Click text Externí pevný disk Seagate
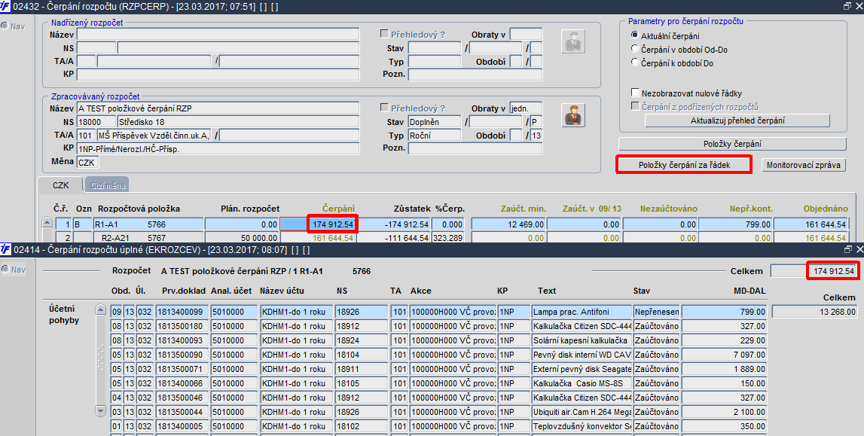This screenshot has width=864, height=436. coord(582,369)
